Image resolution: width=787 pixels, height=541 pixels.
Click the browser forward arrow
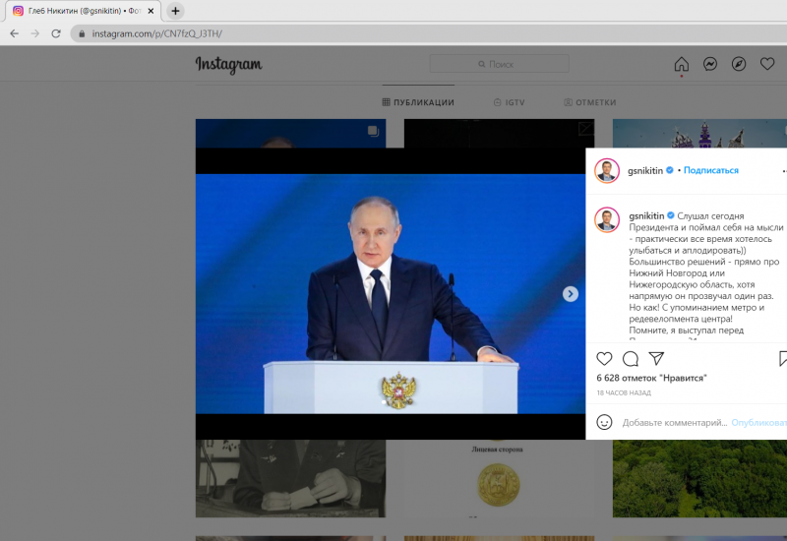tap(35, 33)
